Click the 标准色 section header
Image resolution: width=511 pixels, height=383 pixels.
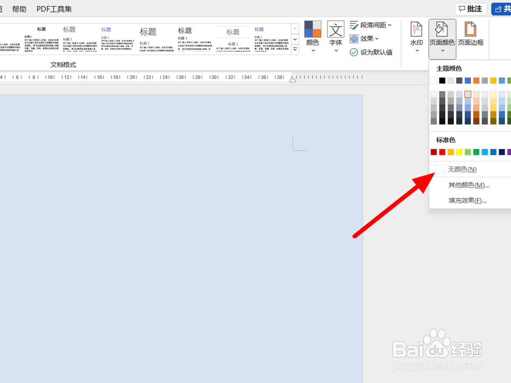point(446,140)
